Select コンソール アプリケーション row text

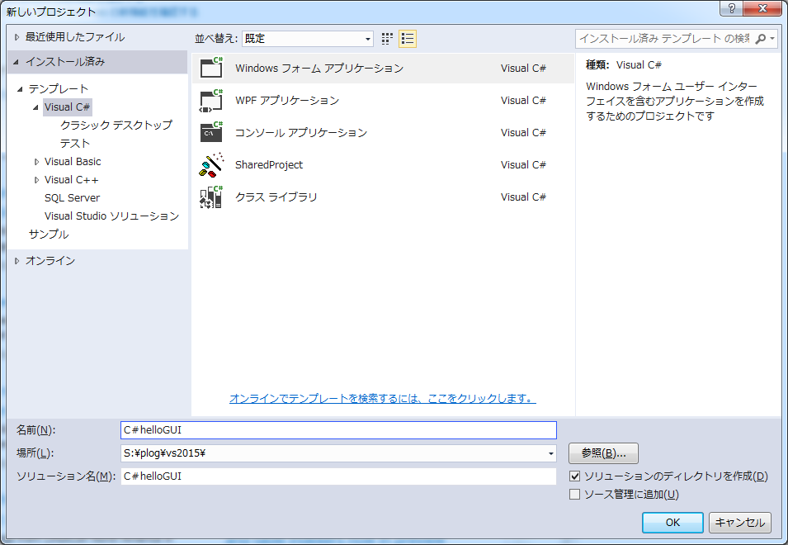301,133
